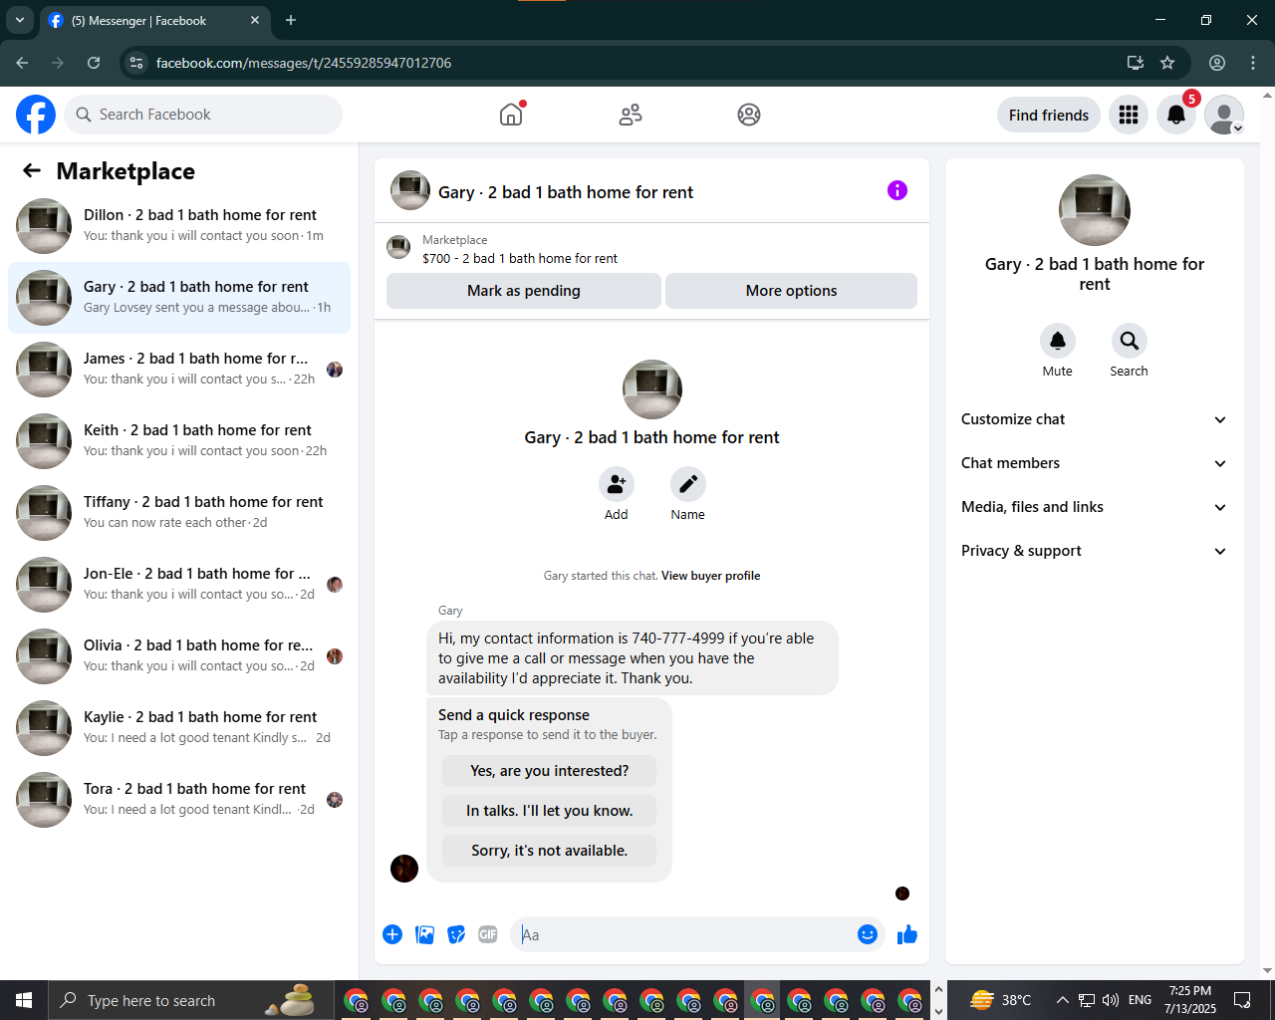
Task: Click the taskbar clock showing 7:25 PM
Action: coord(1190,1000)
